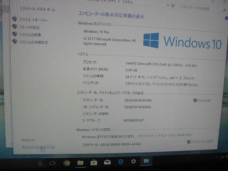The image size is (228, 171).
Task: Select the processor text Intel Celeron G540
Action: (x=161, y=64)
